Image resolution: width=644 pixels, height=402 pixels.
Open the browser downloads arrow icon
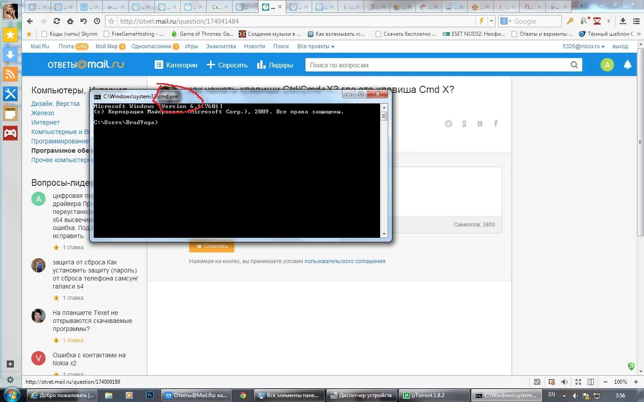(623, 21)
